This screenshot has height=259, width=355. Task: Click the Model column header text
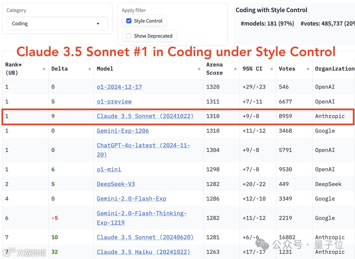(105, 69)
